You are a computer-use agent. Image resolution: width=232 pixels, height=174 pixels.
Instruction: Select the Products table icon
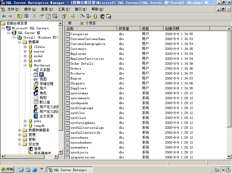tap(68, 73)
